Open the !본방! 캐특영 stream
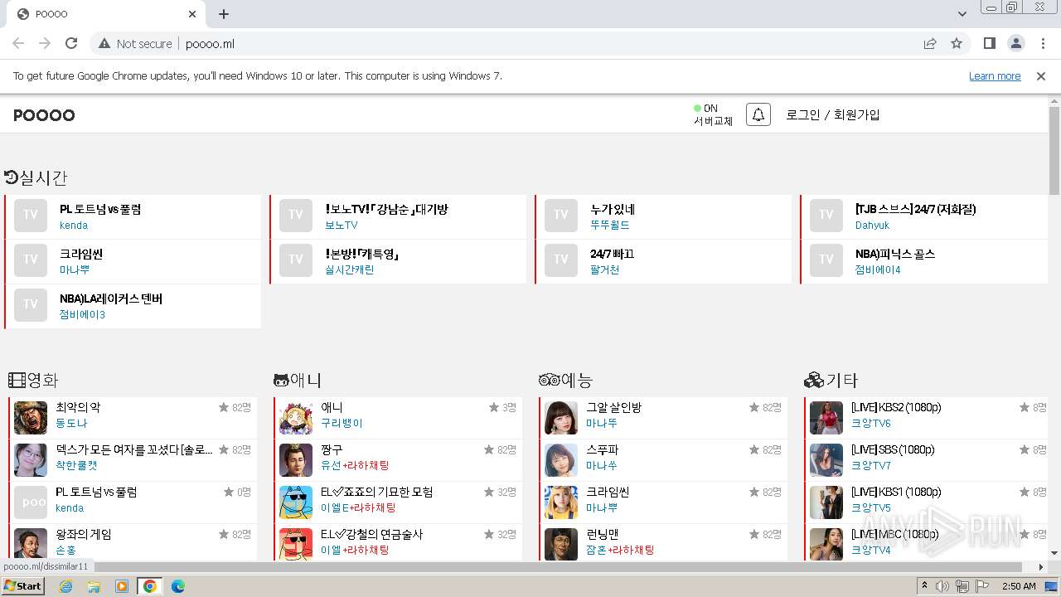1061x597 pixels. coord(363,254)
